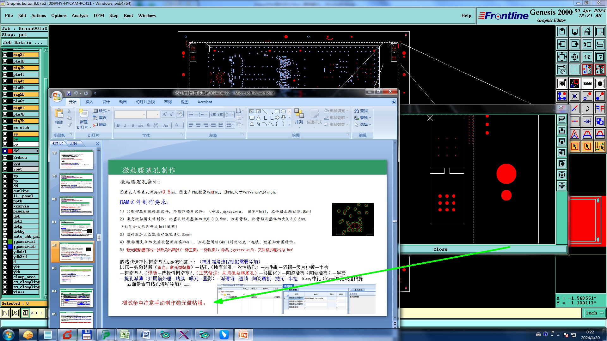Click the Close button of popup view
This screenshot has width=607, height=341.
(x=440, y=249)
